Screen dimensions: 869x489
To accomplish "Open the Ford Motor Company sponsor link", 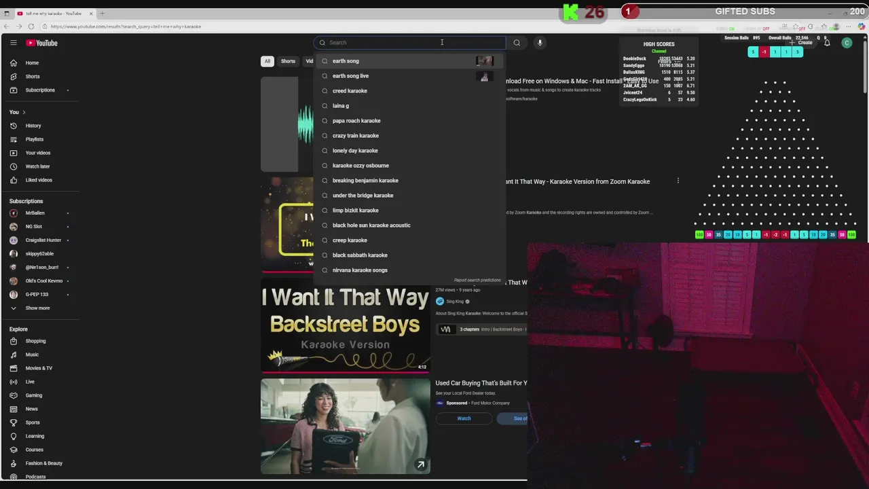I will click(x=490, y=403).
